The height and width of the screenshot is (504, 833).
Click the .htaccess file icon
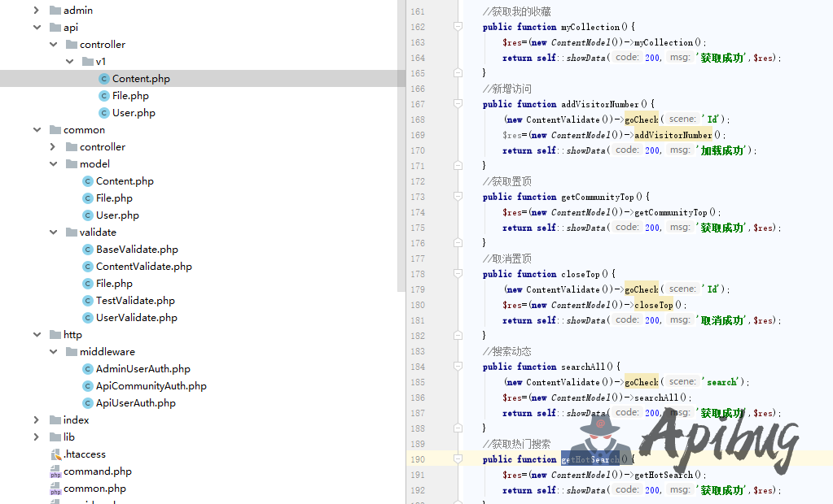click(x=55, y=454)
